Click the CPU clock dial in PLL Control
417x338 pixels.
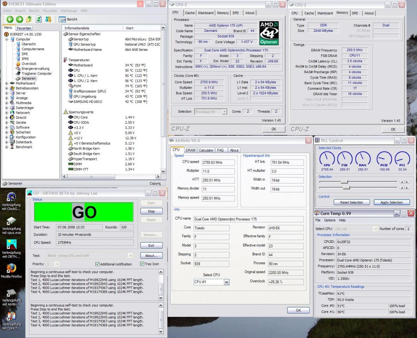(x=327, y=159)
